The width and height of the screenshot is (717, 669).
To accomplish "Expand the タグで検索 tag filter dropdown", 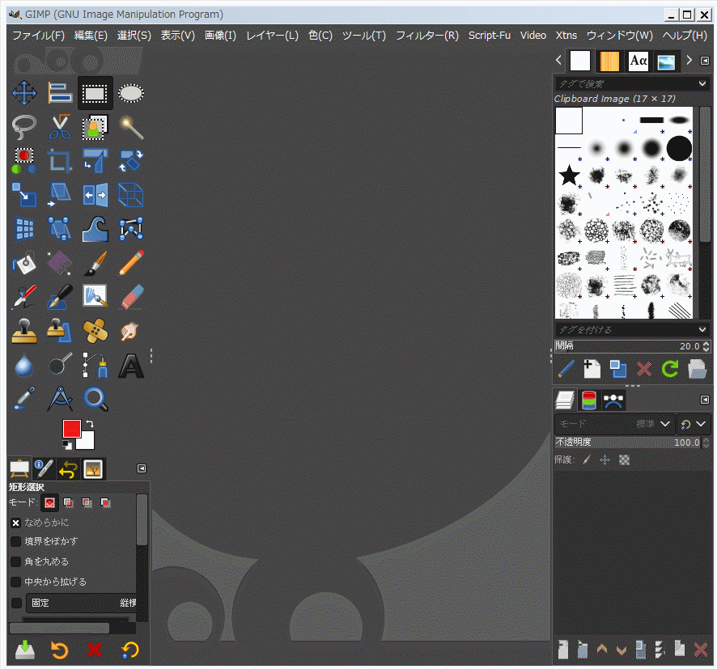I will coord(702,83).
